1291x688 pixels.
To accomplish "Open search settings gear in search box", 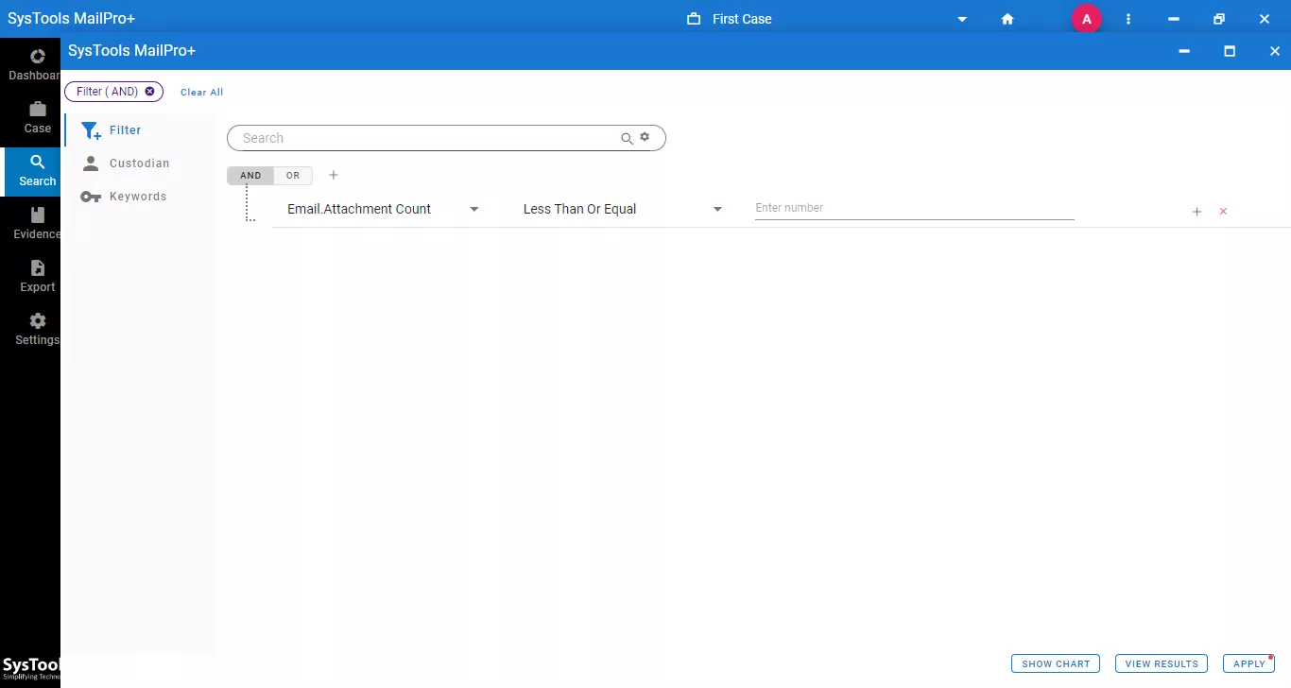I will click(x=645, y=137).
